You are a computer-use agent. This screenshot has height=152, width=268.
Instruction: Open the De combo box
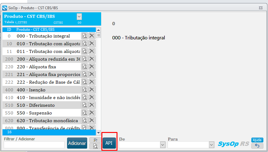pyautogui.click(x=163, y=145)
